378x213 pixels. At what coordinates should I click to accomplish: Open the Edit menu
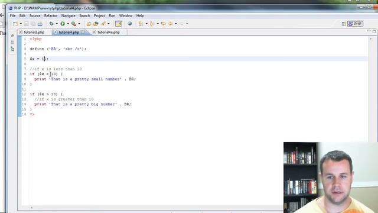coord(22,16)
